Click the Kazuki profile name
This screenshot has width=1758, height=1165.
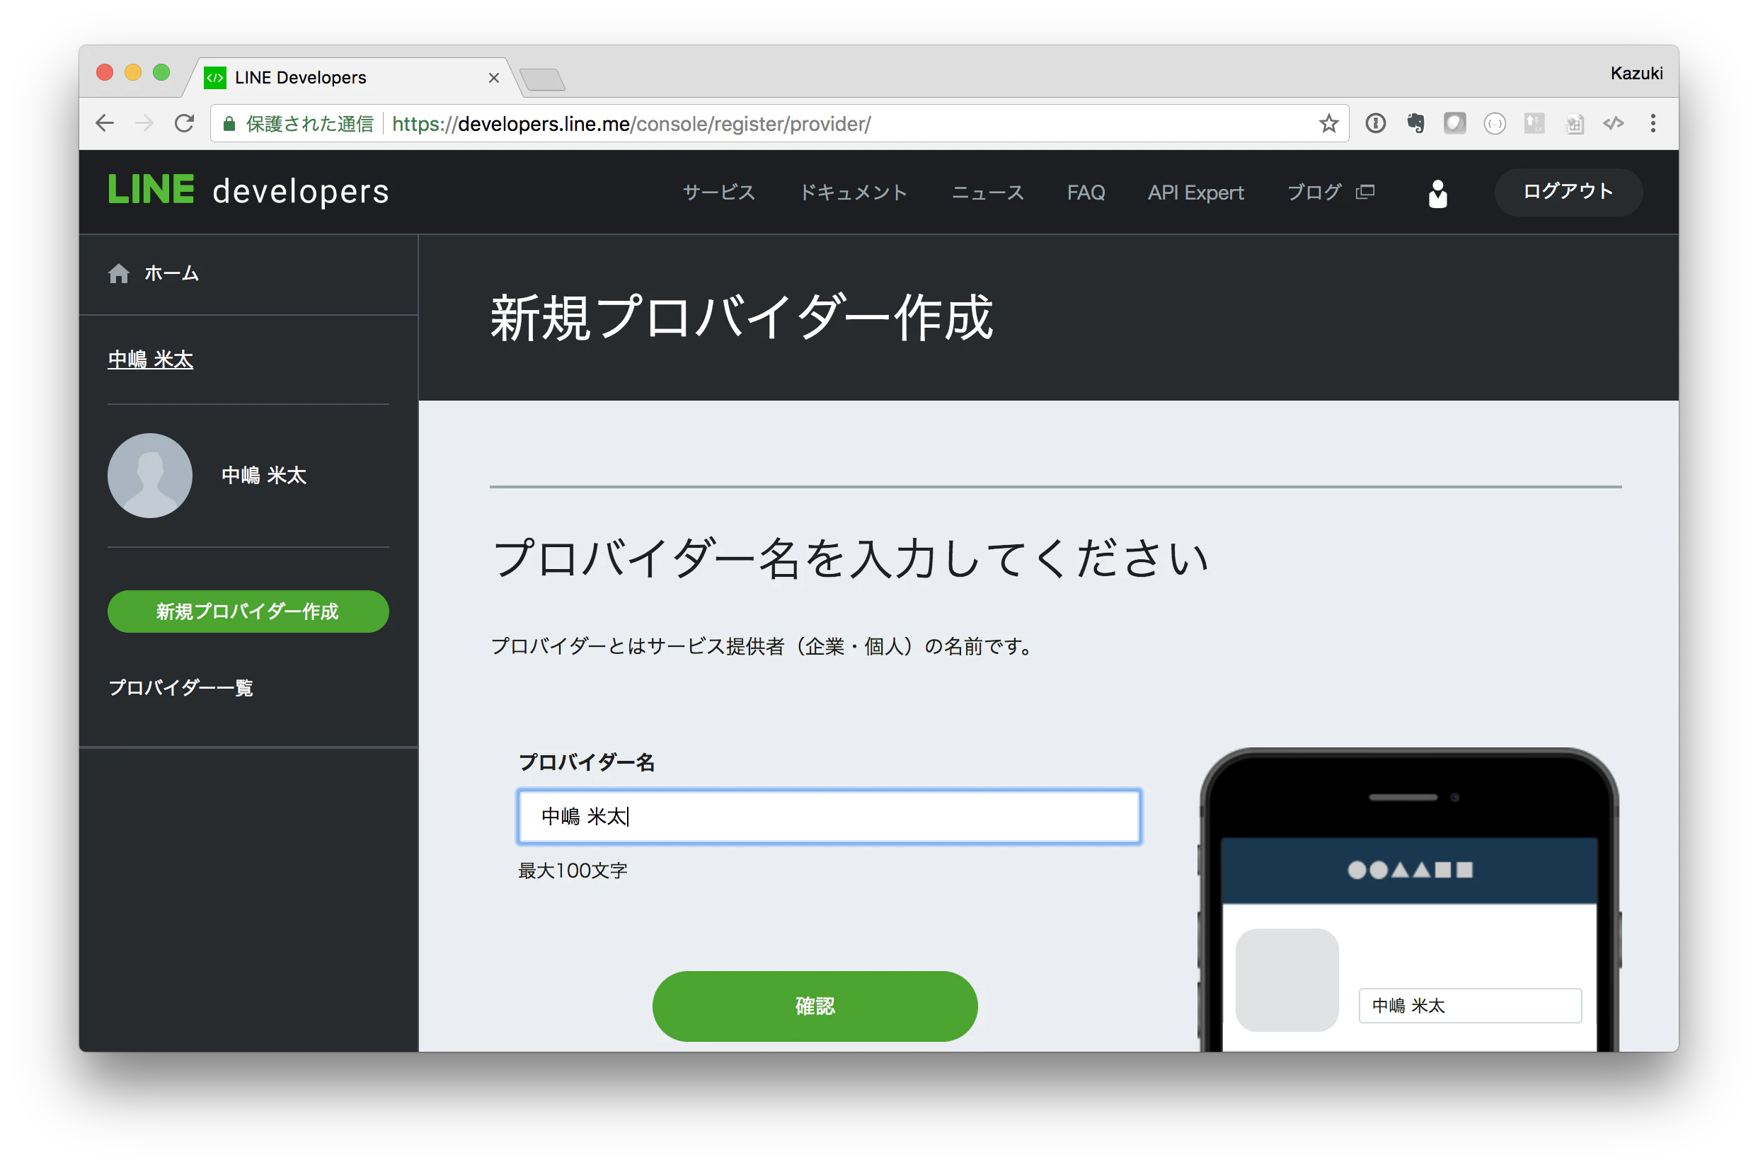coord(1636,74)
